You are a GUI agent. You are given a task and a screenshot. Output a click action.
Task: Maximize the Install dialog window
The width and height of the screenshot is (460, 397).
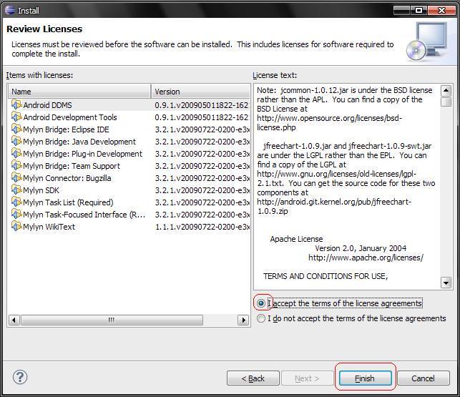tap(419, 10)
